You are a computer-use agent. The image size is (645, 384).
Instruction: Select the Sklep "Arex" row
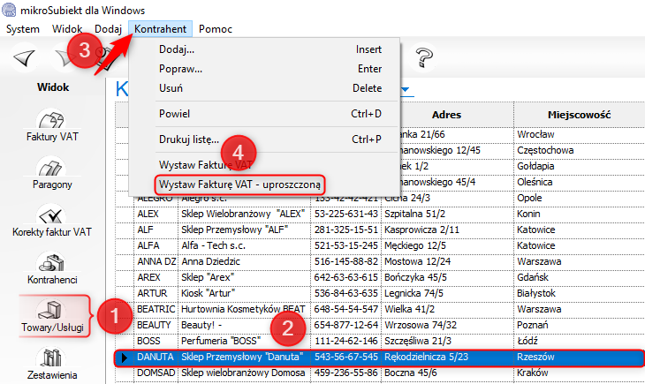coord(379,277)
